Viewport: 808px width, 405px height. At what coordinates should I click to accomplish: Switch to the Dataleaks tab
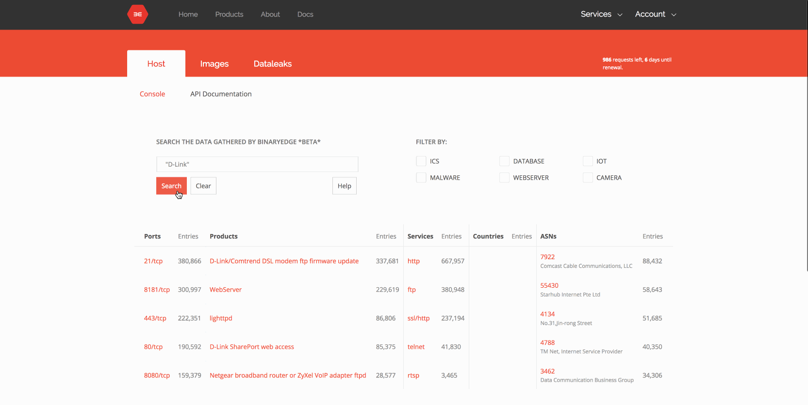click(x=273, y=63)
